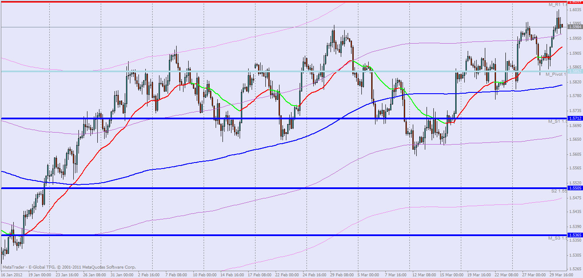This screenshot has width=583, height=278.
Task: Click the 1.5435 value on price scale
Action: 575,212
